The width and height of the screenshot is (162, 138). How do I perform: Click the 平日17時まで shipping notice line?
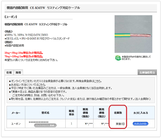(61, 88)
